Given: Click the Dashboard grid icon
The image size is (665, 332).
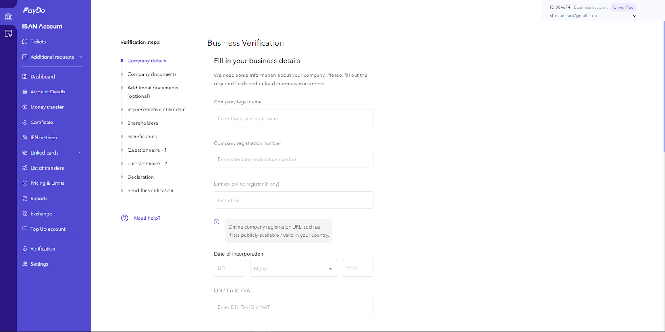Looking at the screenshot, I should click(25, 76).
